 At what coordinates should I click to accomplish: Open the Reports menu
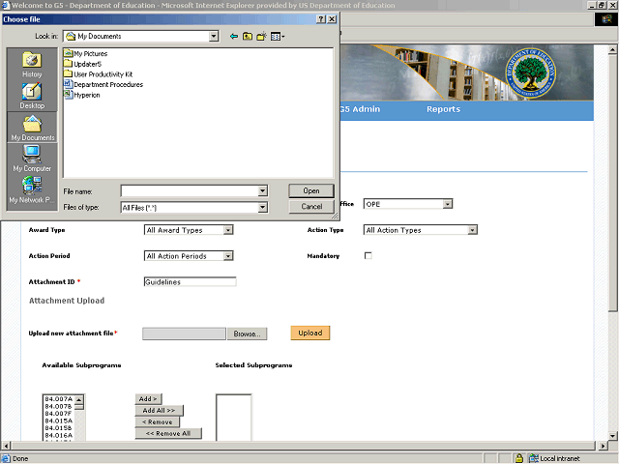coord(443,109)
